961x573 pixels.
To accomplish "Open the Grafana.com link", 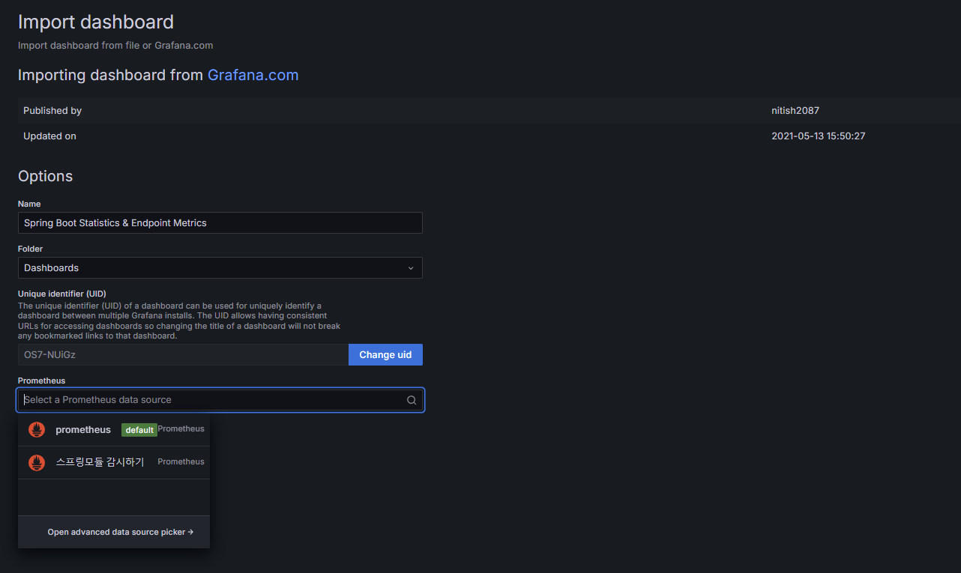I will [x=253, y=75].
